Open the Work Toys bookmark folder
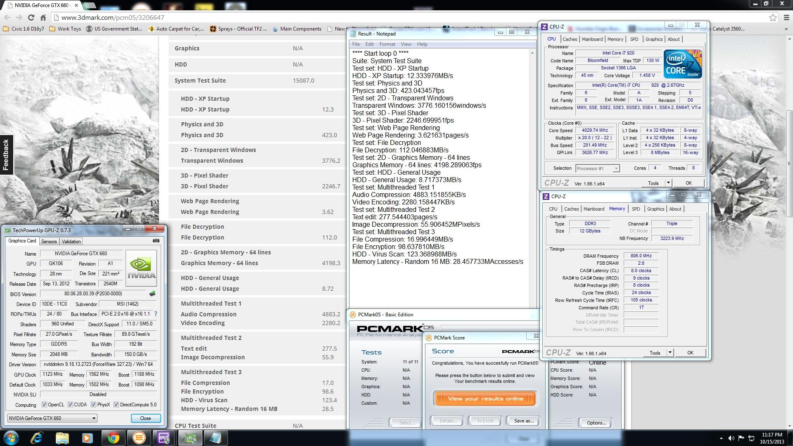 click(x=65, y=29)
